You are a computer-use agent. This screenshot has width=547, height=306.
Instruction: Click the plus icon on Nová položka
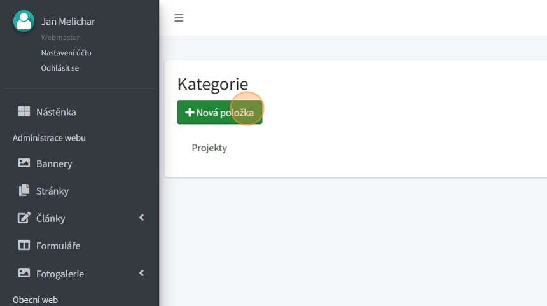coord(189,113)
